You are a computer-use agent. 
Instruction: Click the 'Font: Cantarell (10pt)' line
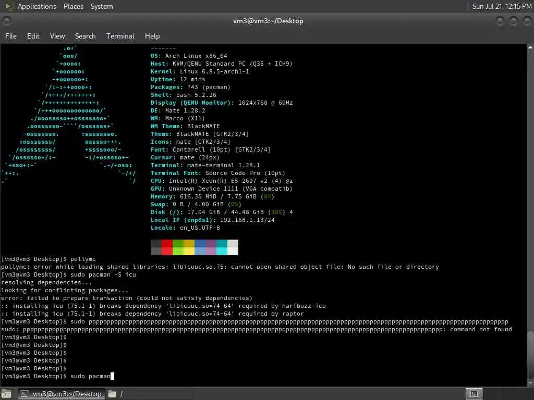pyautogui.click(x=211, y=149)
